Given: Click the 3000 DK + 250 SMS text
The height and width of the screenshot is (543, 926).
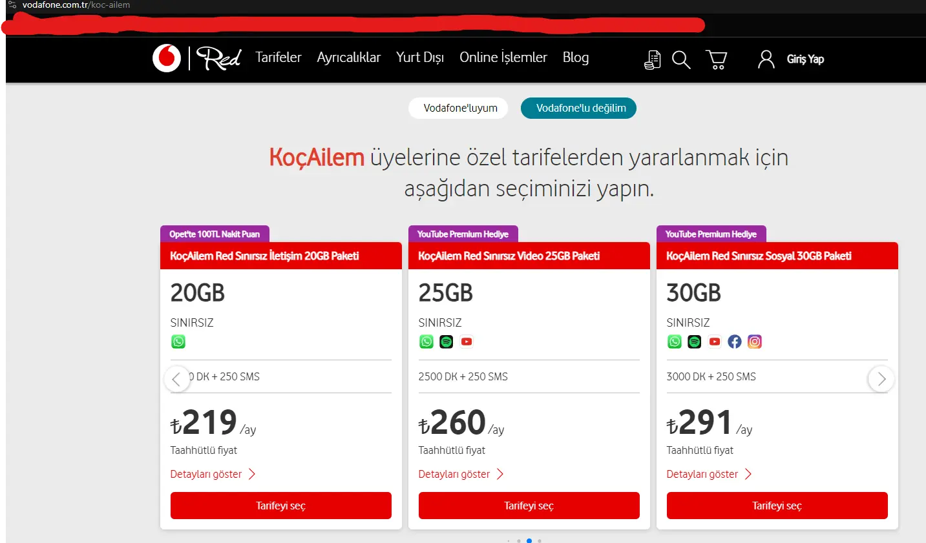Looking at the screenshot, I should [711, 376].
